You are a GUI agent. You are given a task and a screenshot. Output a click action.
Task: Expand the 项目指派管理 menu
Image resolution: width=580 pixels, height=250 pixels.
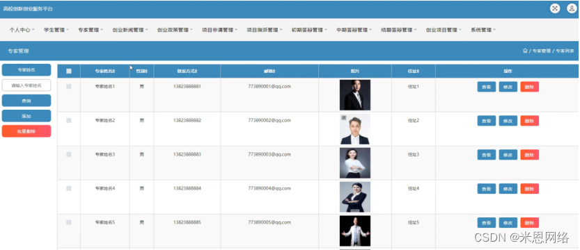265,30
